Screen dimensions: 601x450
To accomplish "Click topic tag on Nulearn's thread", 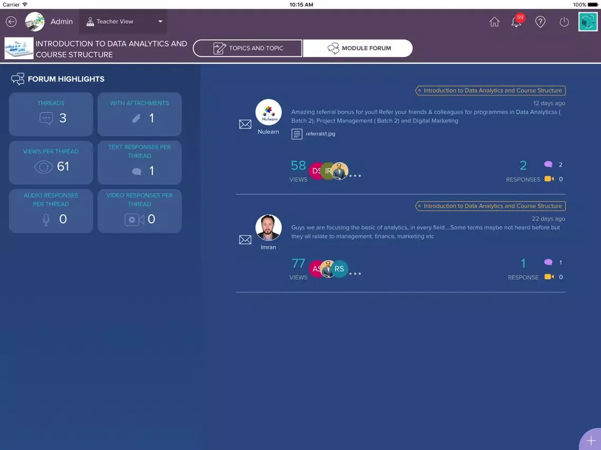I will [490, 90].
